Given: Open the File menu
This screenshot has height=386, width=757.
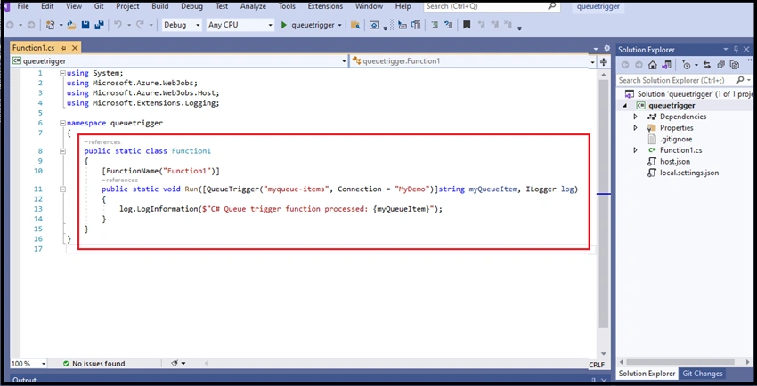Looking at the screenshot, I should 22,6.
